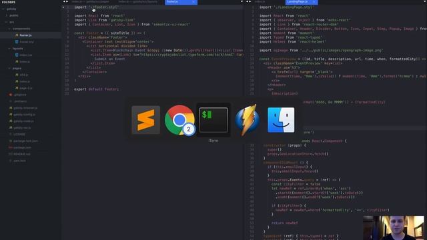Click the 'const cityFilter = false' line

[296, 184]
